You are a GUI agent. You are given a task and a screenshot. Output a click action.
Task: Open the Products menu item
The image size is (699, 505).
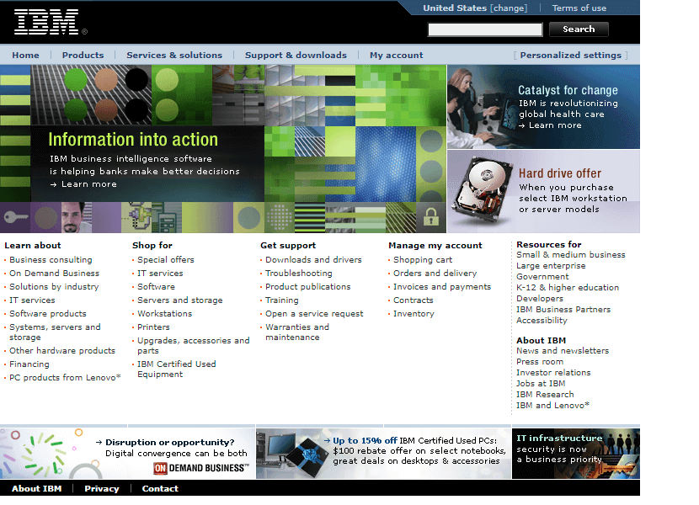click(83, 55)
